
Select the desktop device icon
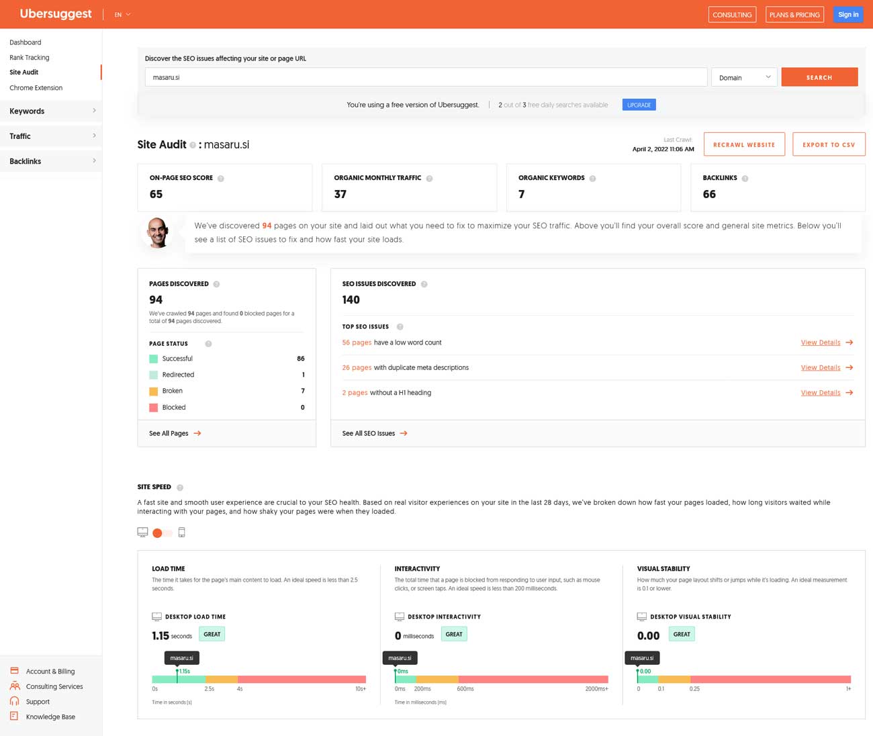coord(142,533)
